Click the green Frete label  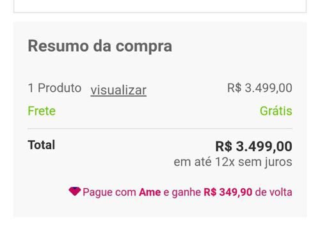pyautogui.click(x=42, y=111)
